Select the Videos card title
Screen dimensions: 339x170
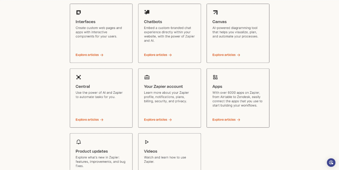151,151
